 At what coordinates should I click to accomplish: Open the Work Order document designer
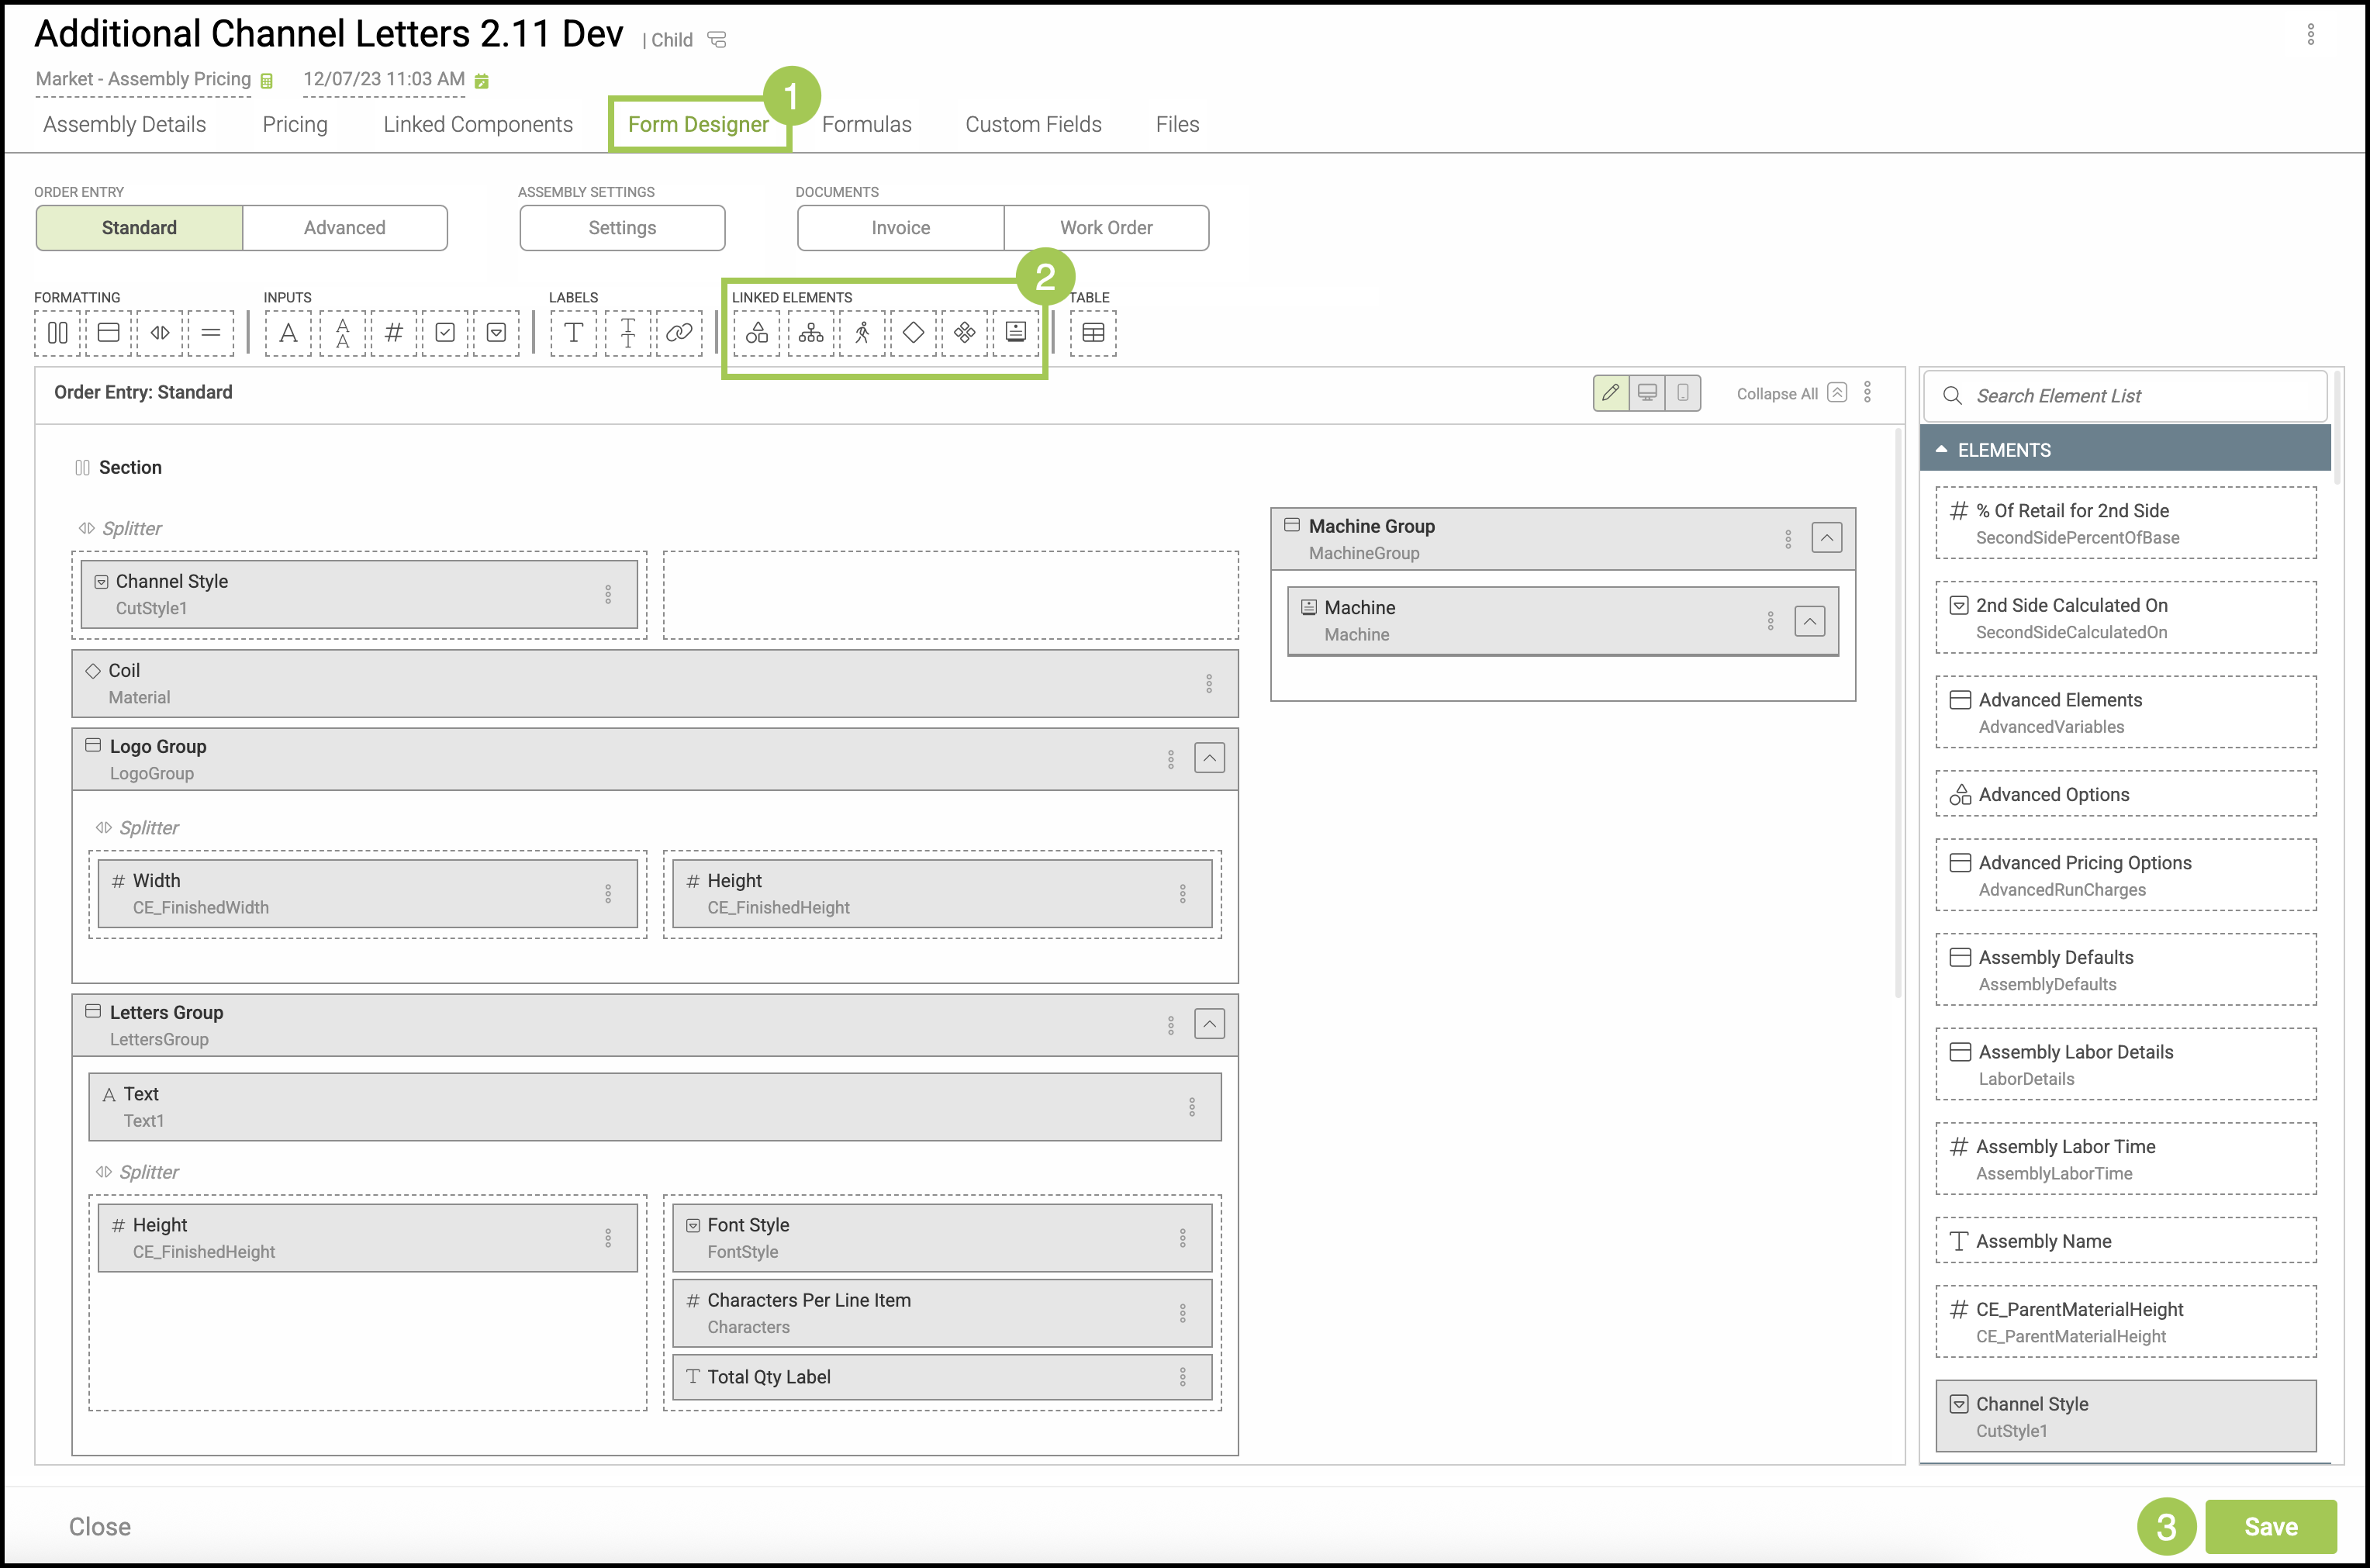point(1106,228)
